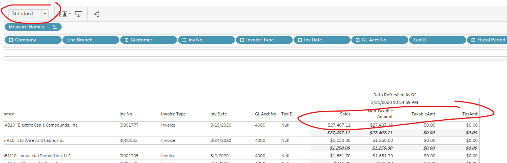
Task: Open the Standard fit dropdown
Action: click(45, 14)
